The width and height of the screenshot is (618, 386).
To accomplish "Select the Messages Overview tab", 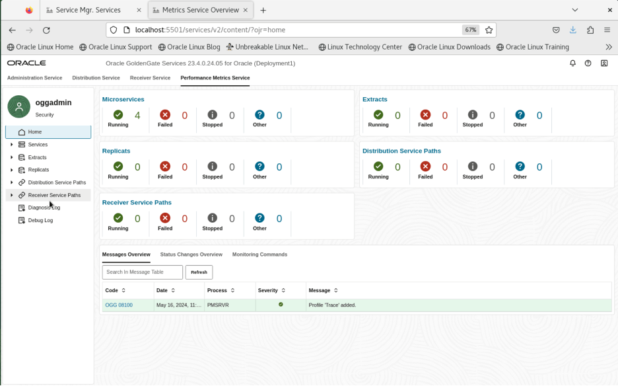I will tap(126, 254).
